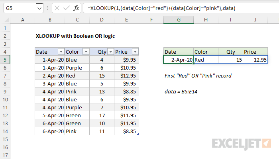Click cell E14 with price $8.85

click(126, 131)
